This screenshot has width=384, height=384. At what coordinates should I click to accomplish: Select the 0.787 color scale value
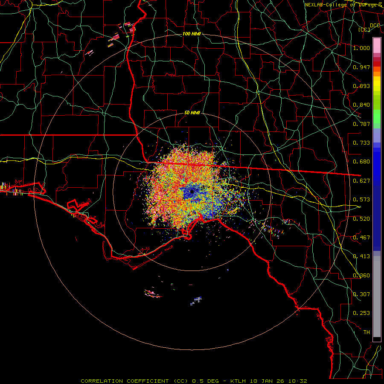[361, 124]
